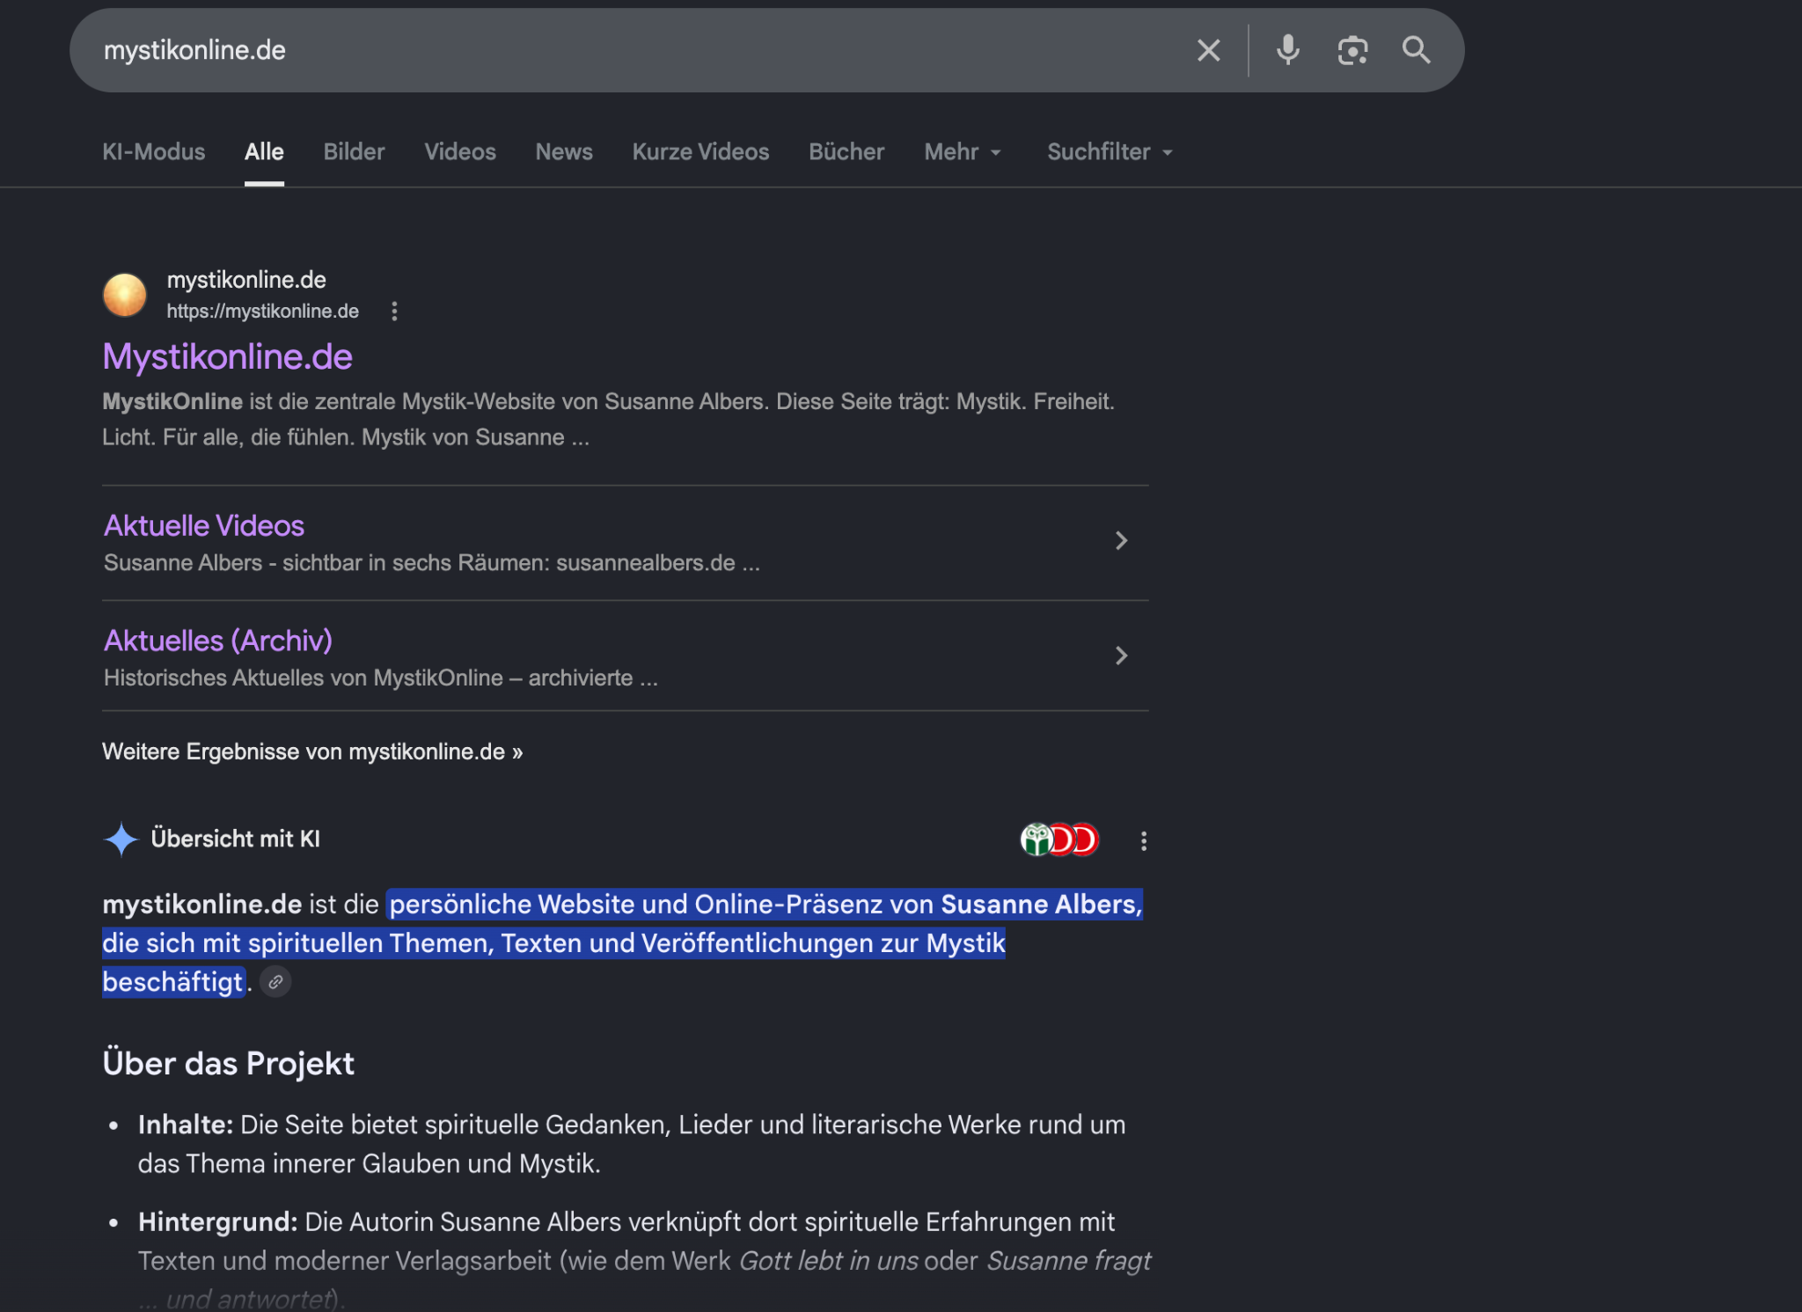Expand the Aktuelles (Archiv) chevron

[1121, 656]
